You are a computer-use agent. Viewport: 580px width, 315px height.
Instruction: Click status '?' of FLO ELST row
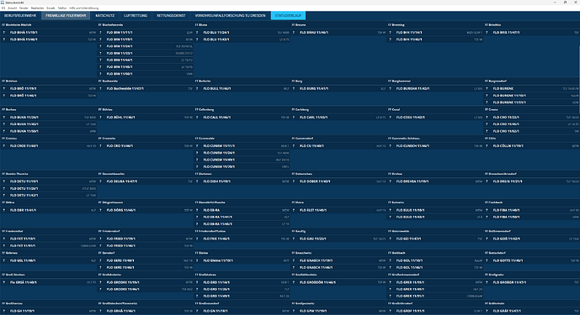294,210
